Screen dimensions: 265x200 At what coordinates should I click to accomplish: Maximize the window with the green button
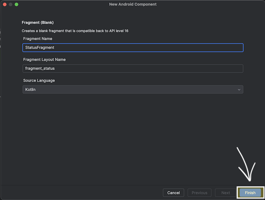click(16, 4)
